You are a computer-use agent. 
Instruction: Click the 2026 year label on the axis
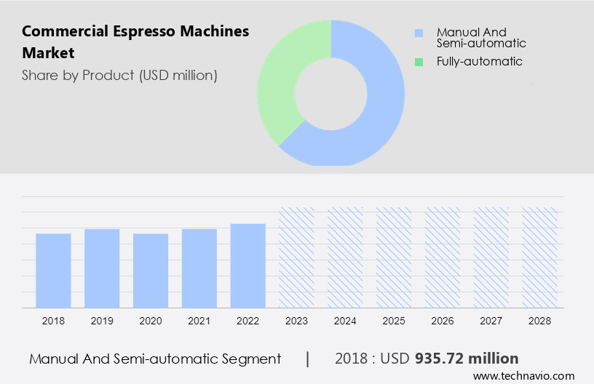[x=443, y=321]
